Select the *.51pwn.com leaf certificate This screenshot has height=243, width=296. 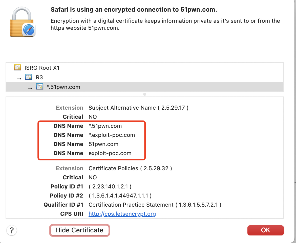[64, 87]
